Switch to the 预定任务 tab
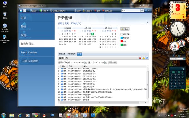This screenshot has width=189, height=118. click(62, 54)
